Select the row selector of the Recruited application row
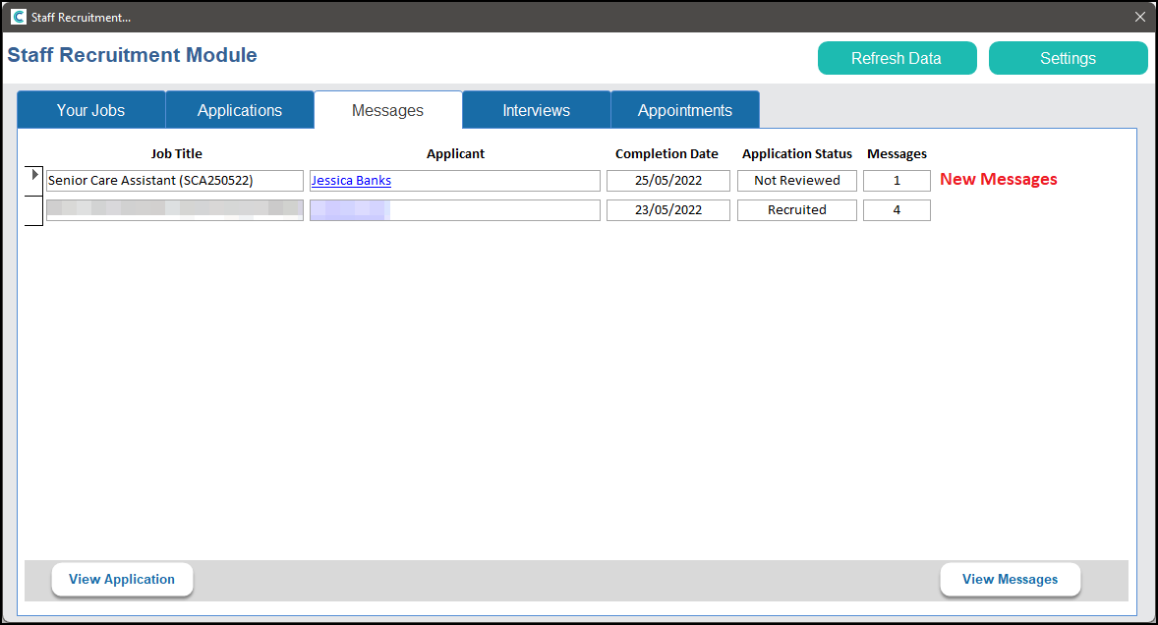Image resolution: width=1158 pixels, height=625 pixels. coord(34,210)
